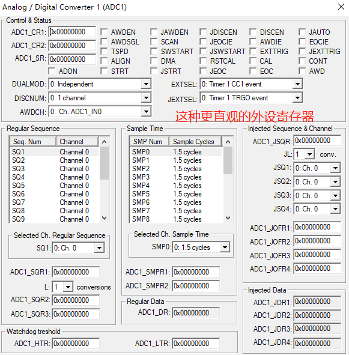The height and width of the screenshot is (355, 349).
Task: Click the ADC1_CR1 register field
Action: tap(72, 32)
